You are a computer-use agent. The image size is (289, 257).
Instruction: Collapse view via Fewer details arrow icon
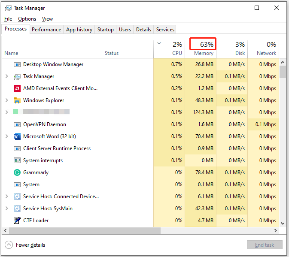9,245
